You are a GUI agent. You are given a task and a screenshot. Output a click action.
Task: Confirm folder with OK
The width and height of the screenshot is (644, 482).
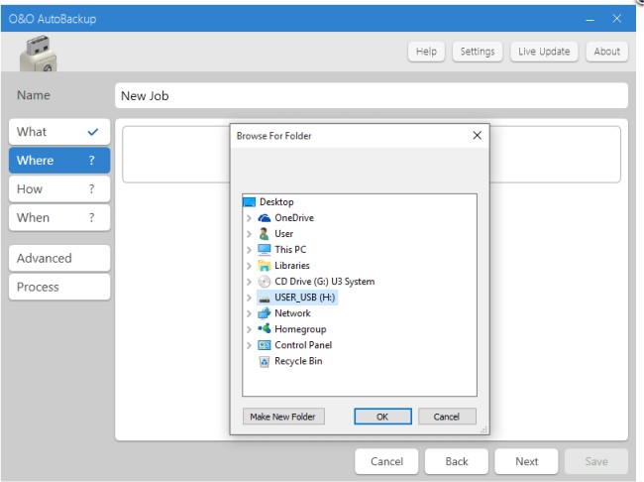[x=382, y=417]
